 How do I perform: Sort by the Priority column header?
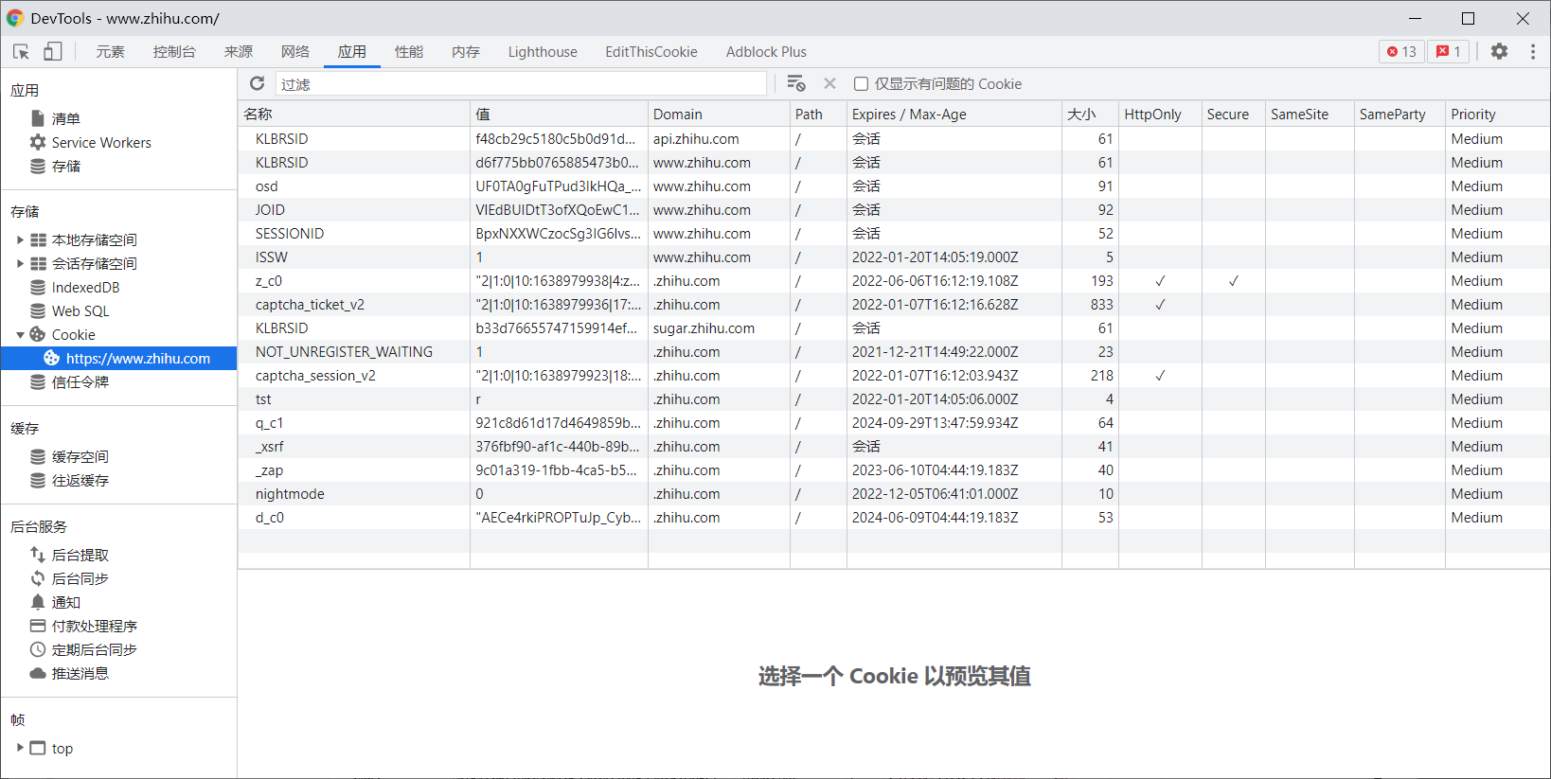[x=1497, y=114]
